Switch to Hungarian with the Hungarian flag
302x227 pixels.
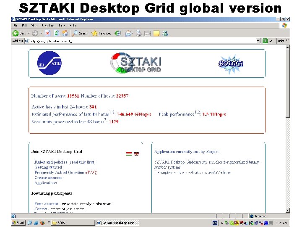tap(129, 154)
